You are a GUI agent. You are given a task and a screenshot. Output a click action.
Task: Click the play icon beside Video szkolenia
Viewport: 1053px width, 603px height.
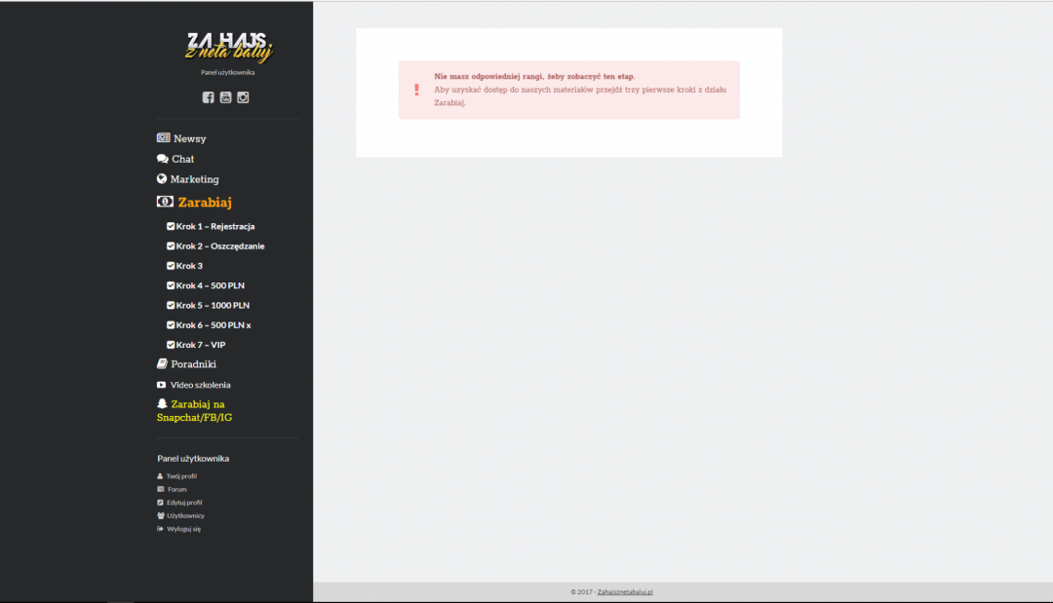click(x=162, y=385)
